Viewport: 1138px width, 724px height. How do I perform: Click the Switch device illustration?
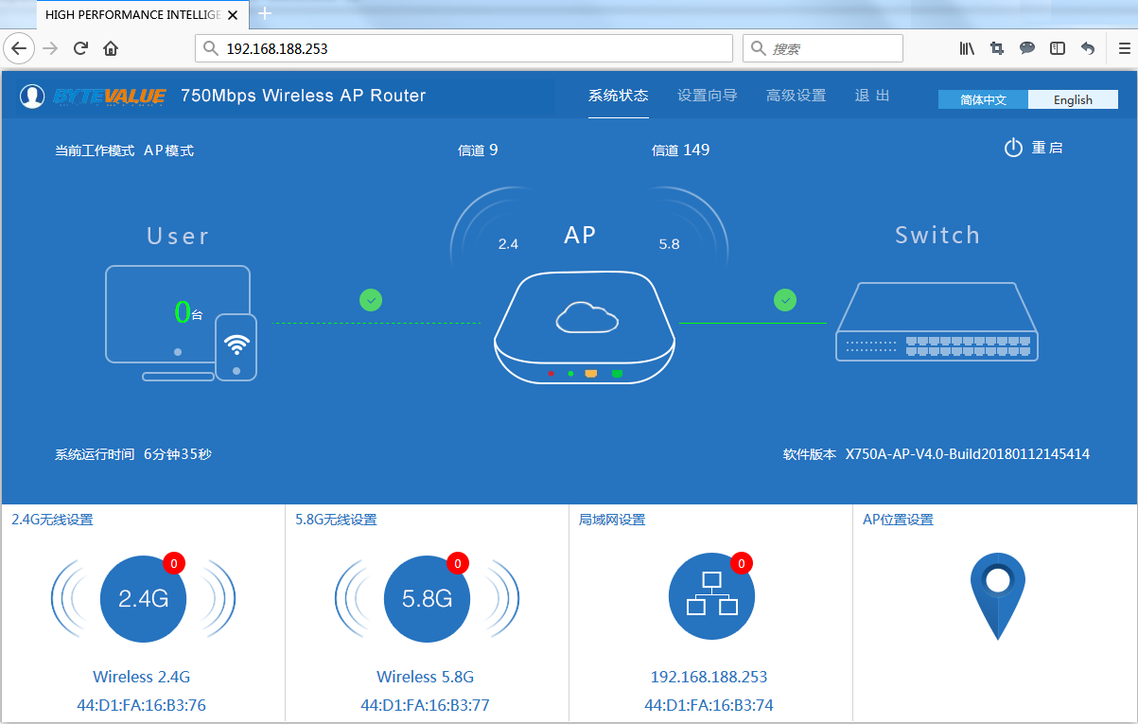pos(937,323)
